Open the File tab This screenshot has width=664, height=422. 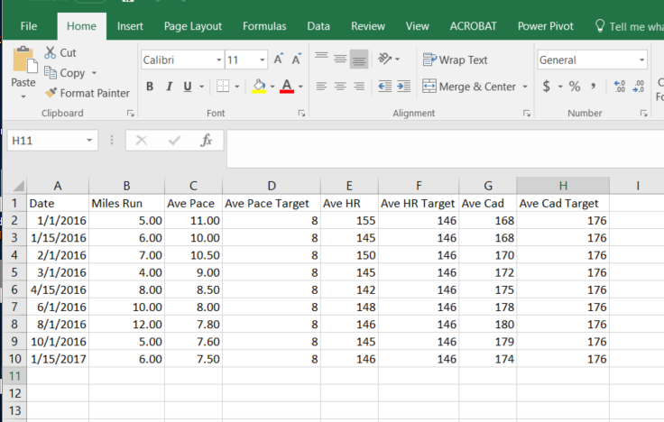point(28,26)
